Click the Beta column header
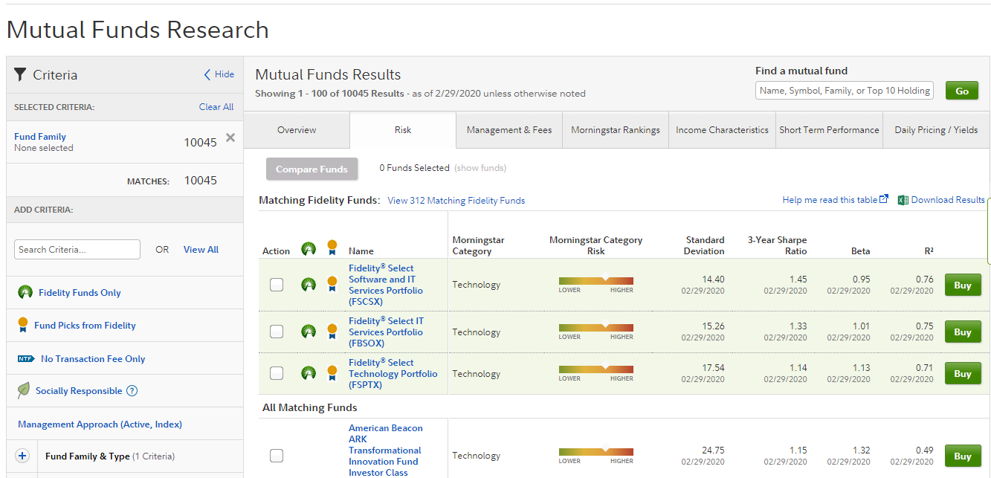This screenshot has width=991, height=478. [860, 251]
